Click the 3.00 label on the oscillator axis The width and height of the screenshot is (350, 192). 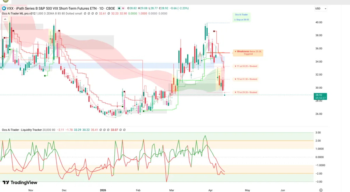coord(318,132)
